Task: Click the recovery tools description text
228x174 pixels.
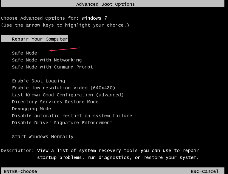Action: coord(118,154)
